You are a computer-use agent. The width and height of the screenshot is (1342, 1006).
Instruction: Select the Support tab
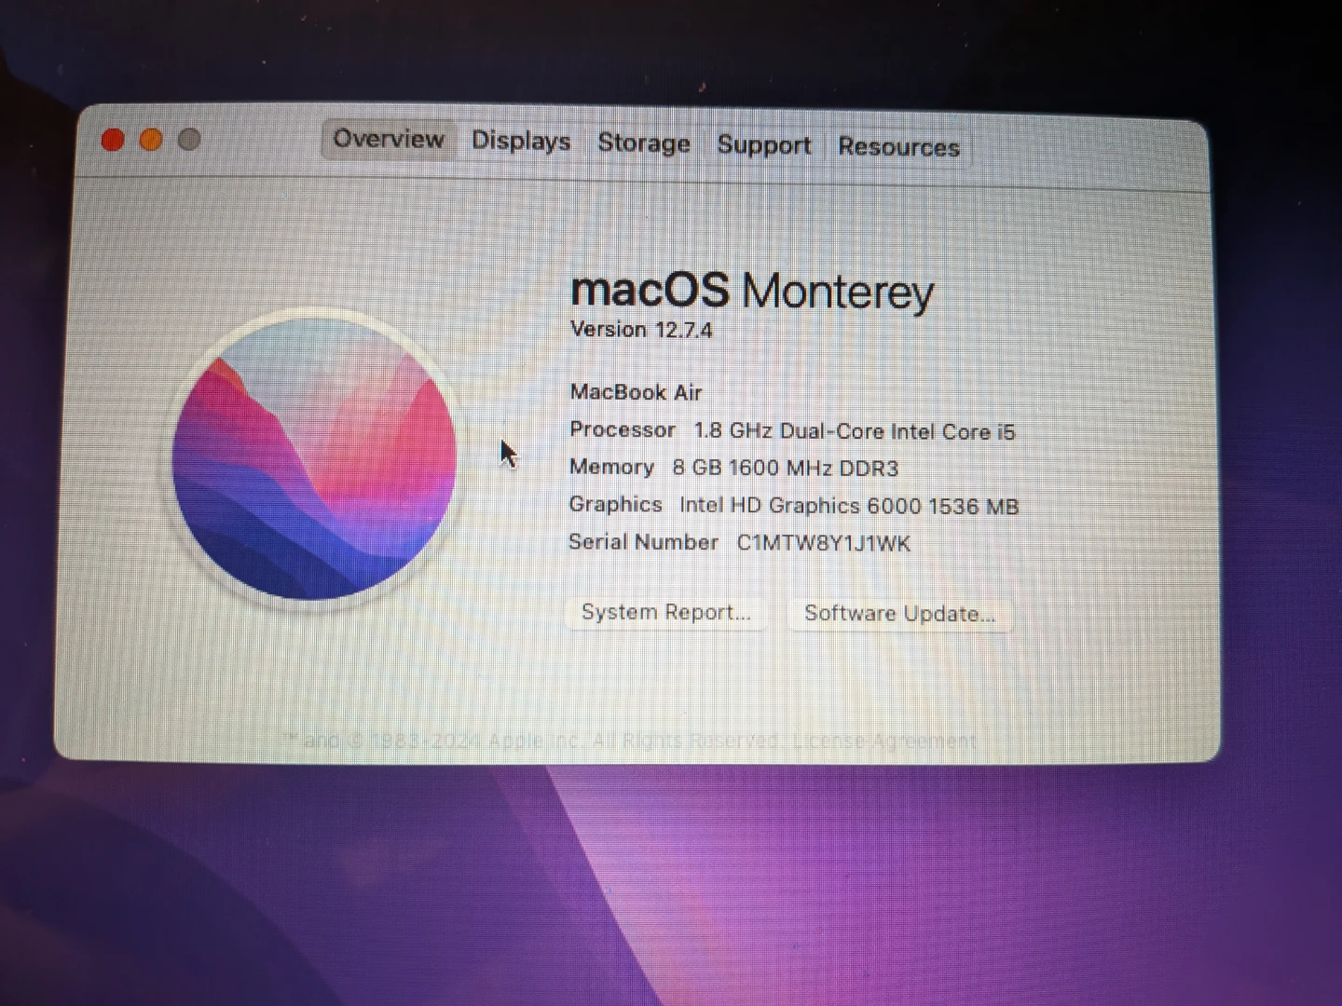763,145
